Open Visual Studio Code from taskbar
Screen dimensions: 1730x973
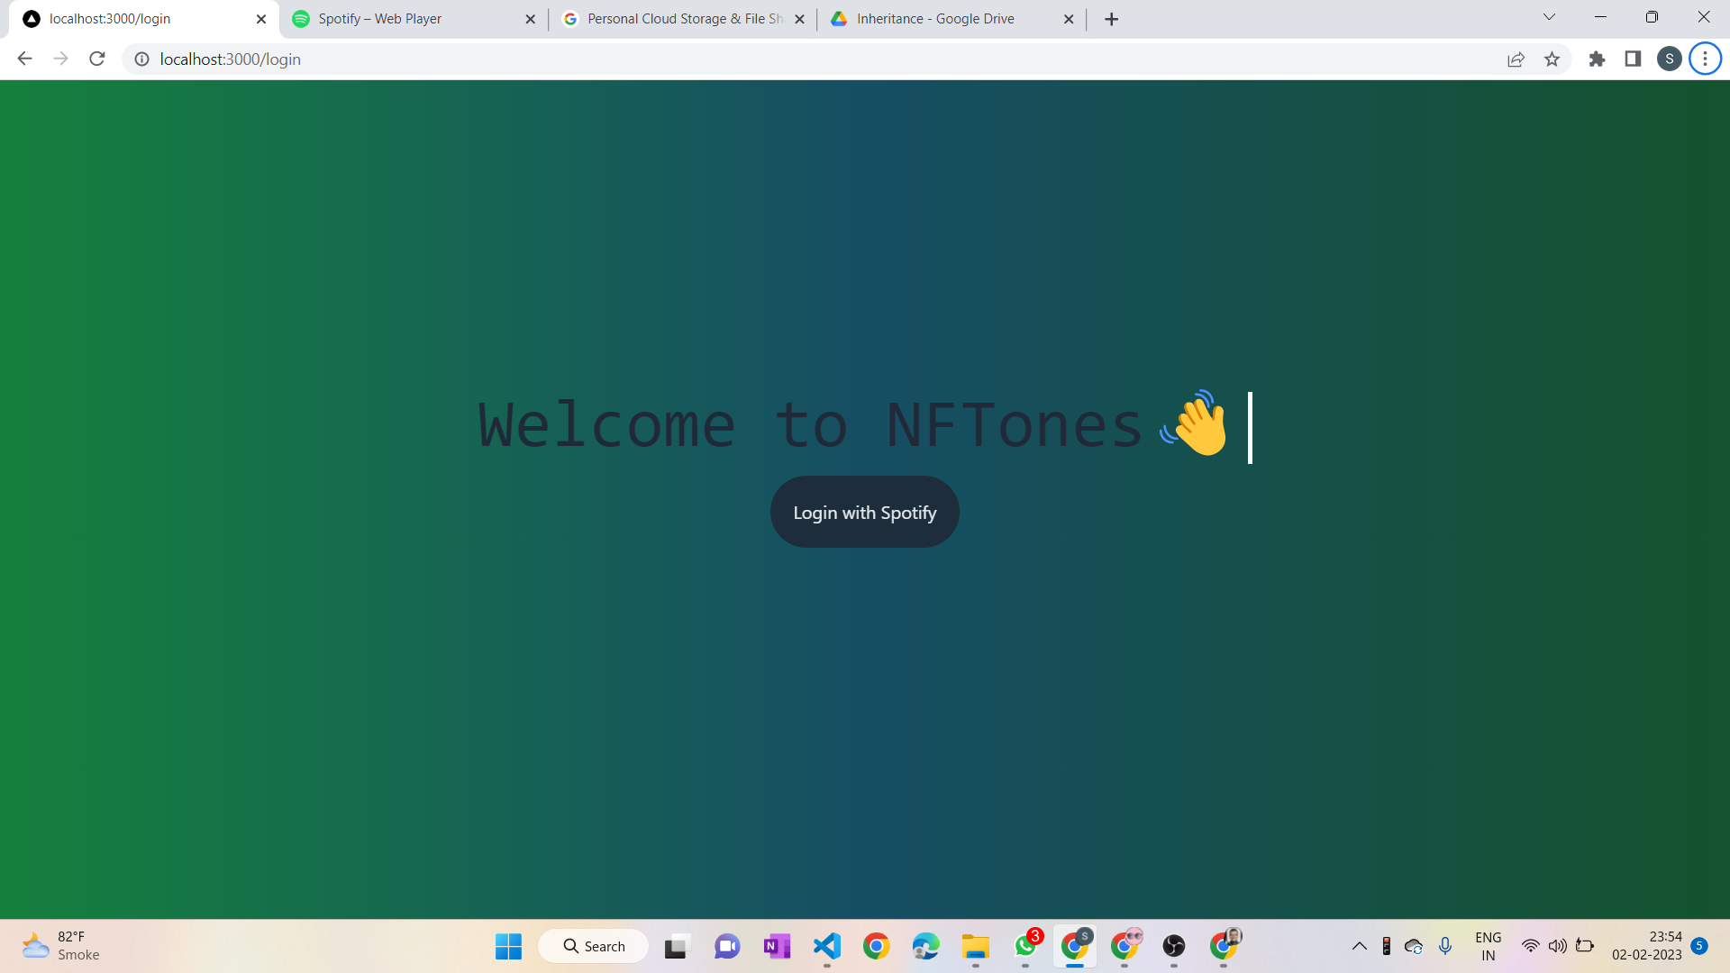[x=826, y=946]
